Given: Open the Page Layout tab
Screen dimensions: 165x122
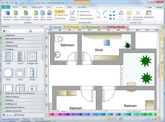Looking at the screenshot, I should tap(37, 7).
